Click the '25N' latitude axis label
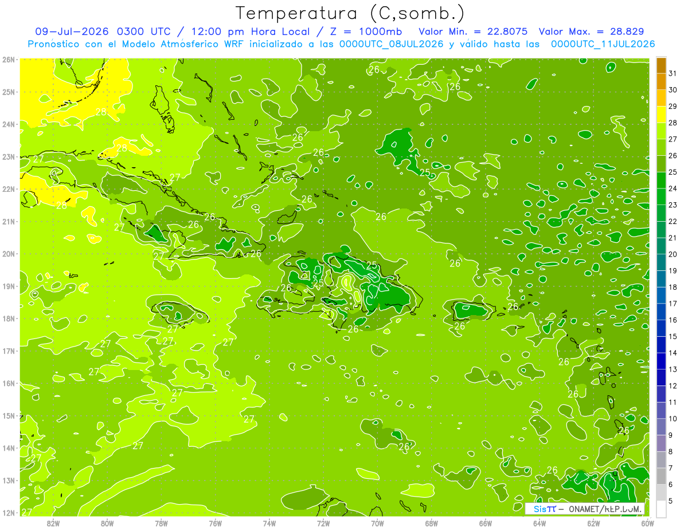688x531 pixels. pyautogui.click(x=8, y=92)
